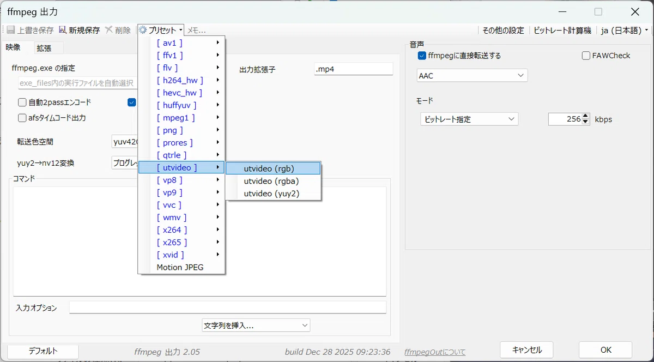Open ビットレート計算機
This screenshot has width=654, height=362.
(x=562, y=31)
